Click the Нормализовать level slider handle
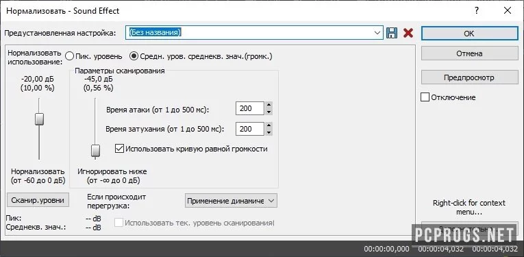524x257 pixels. coord(40,119)
